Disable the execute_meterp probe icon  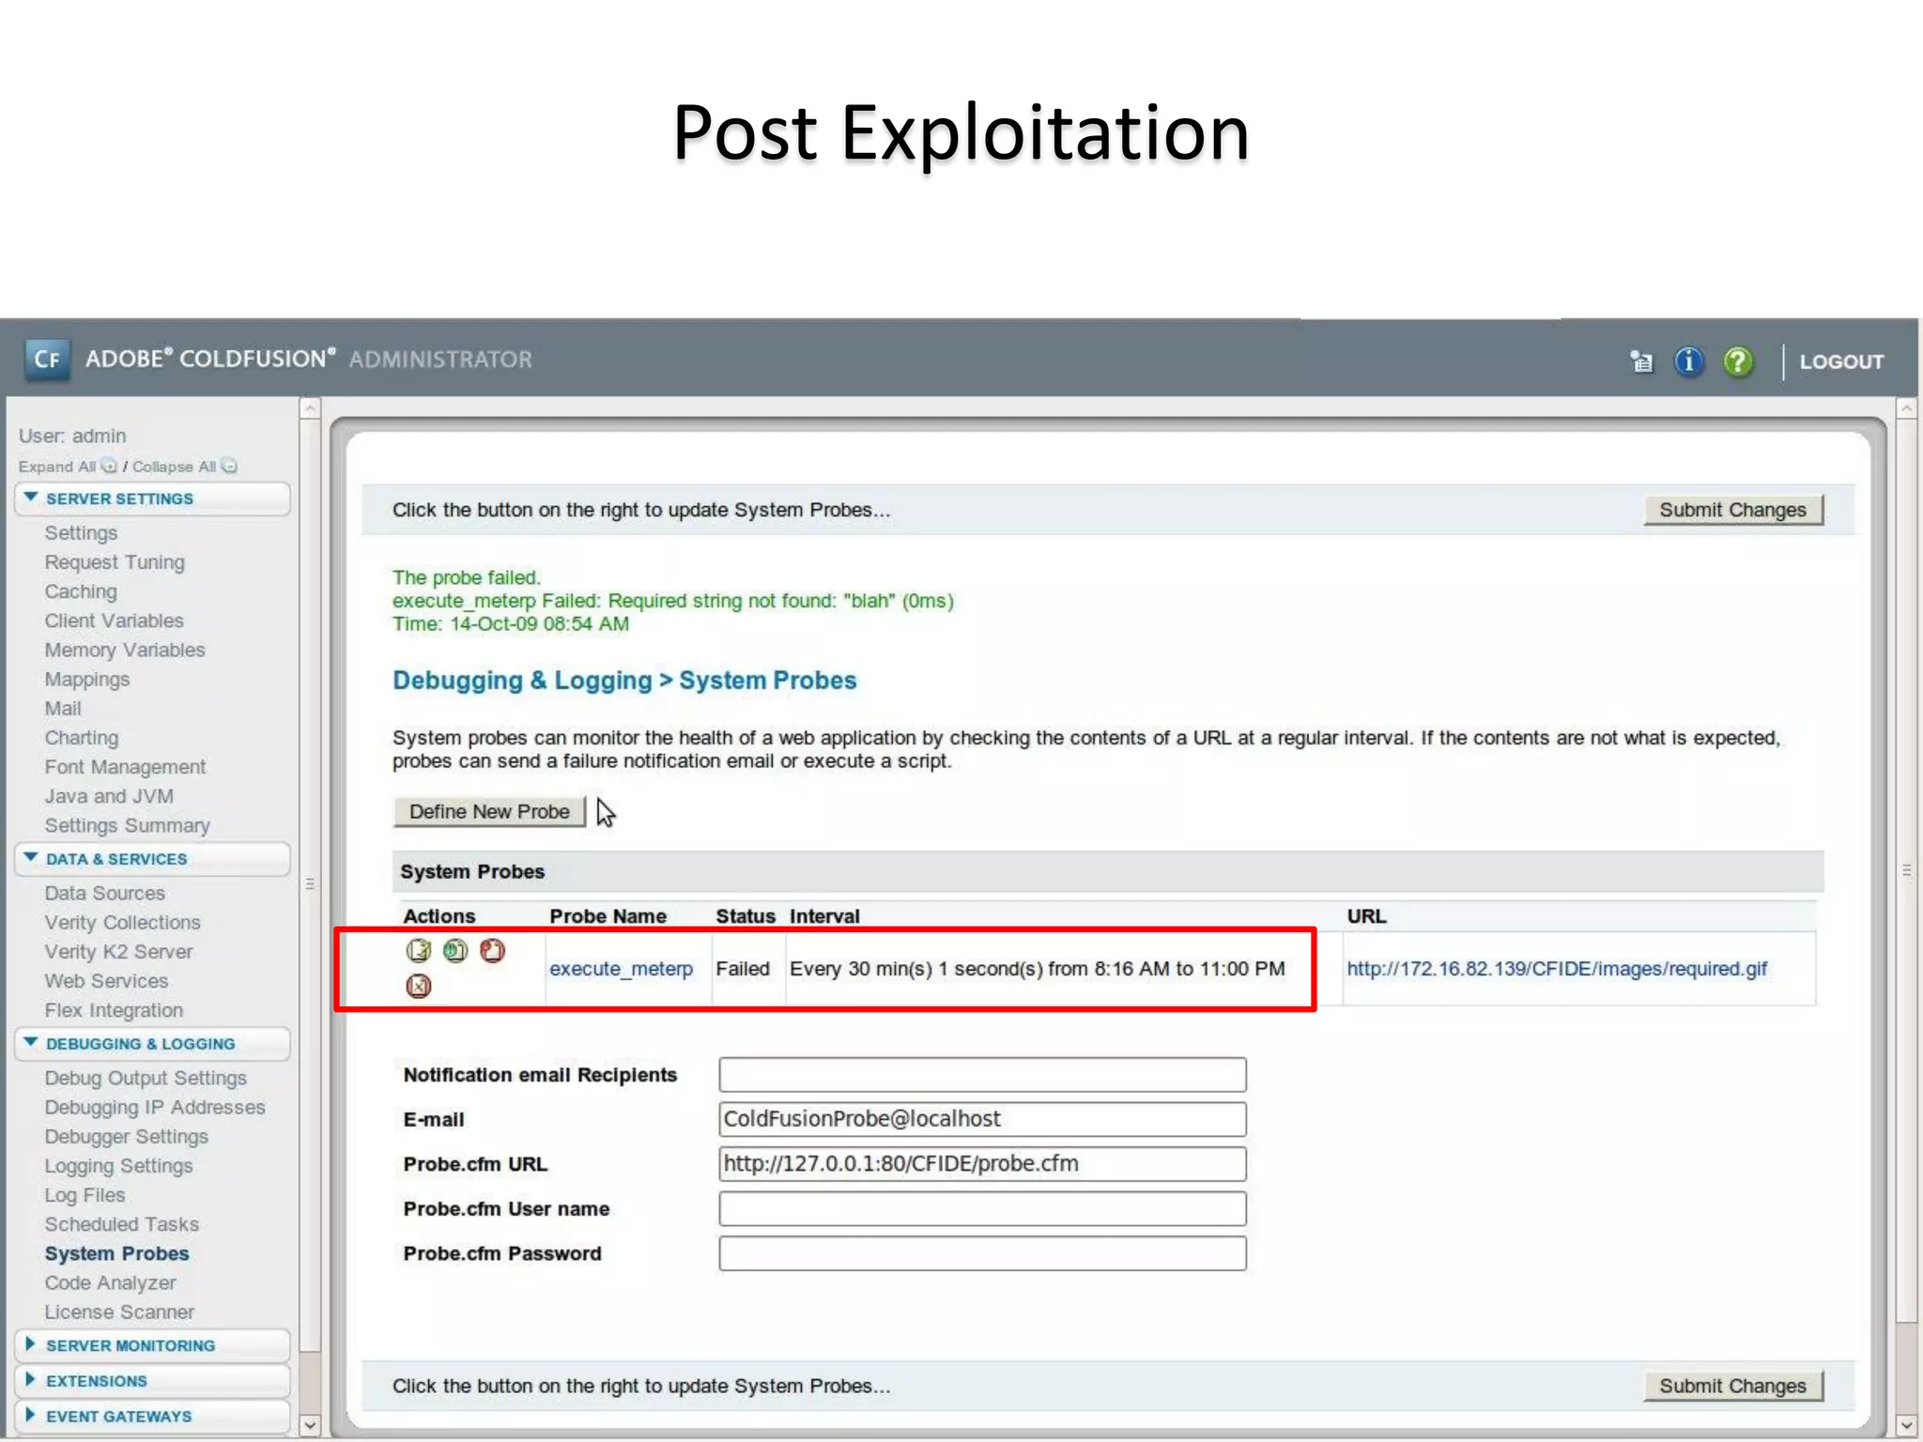click(493, 951)
